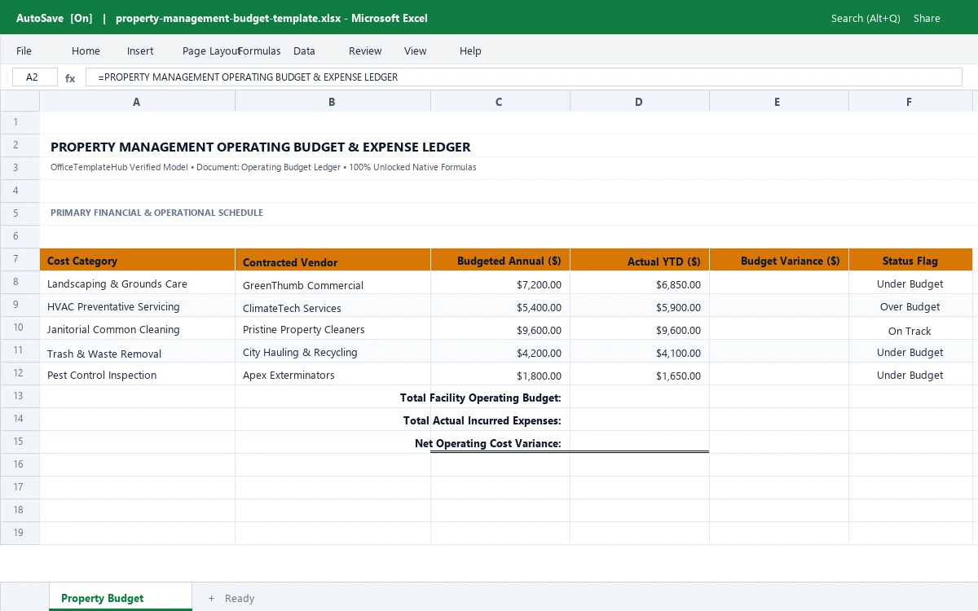
Task: Open the File menu
Action: tap(24, 51)
